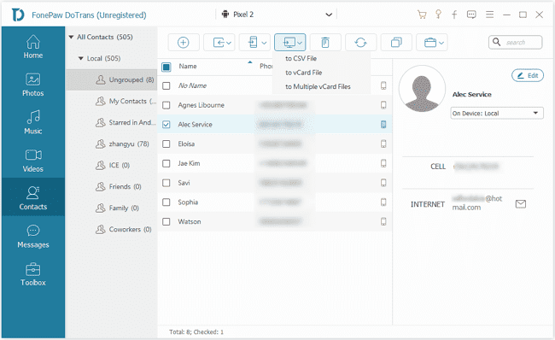The height and width of the screenshot is (340, 555).
Task: Toggle the select-all checkbox in header
Action: 166,67
